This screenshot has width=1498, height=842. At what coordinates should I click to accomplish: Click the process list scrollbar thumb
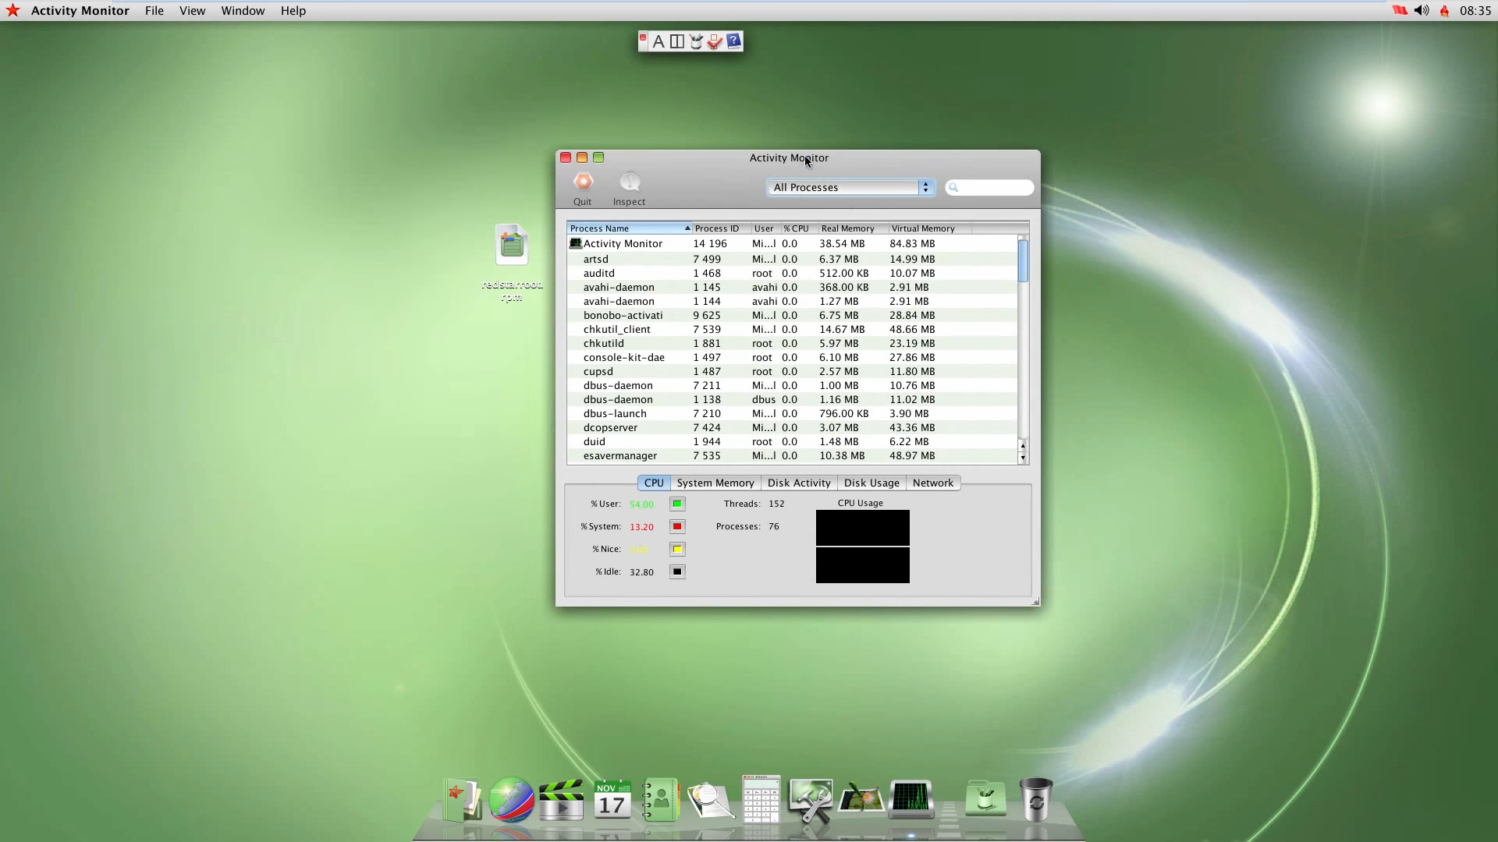(x=1023, y=261)
